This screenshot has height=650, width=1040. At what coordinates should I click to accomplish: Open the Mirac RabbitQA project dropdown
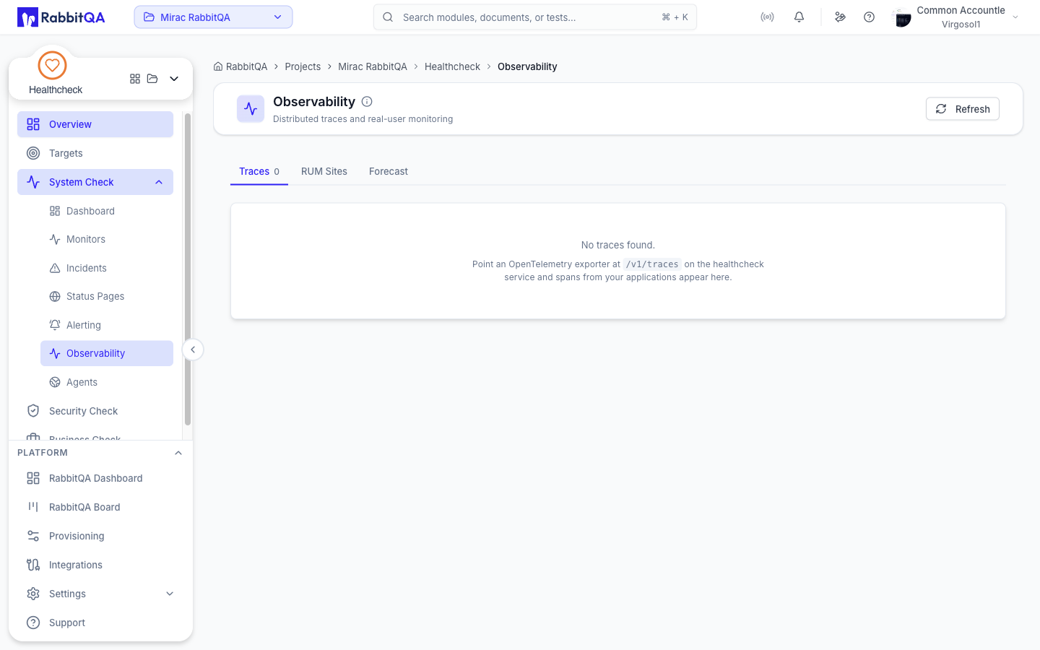click(213, 17)
